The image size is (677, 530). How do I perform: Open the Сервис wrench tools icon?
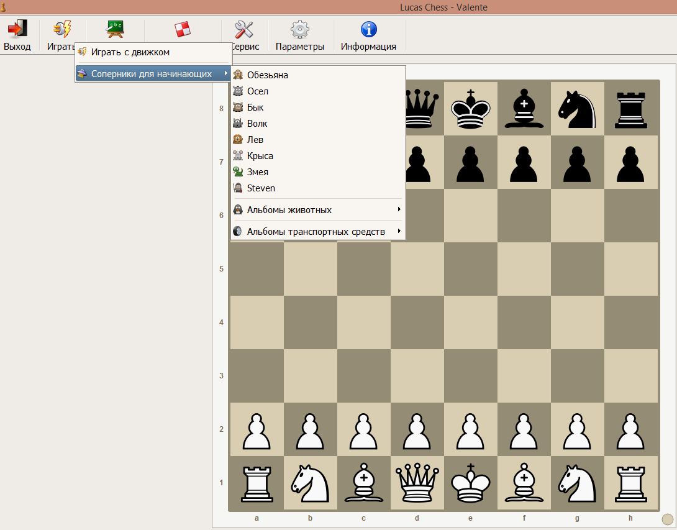tap(244, 29)
